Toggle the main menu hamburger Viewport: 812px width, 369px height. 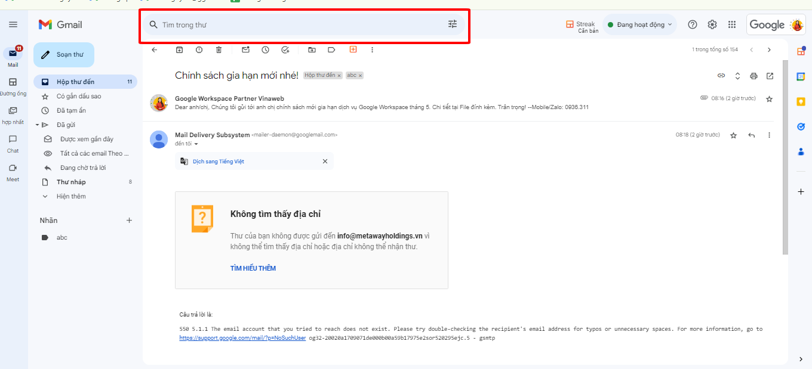[x=13, y=24]
